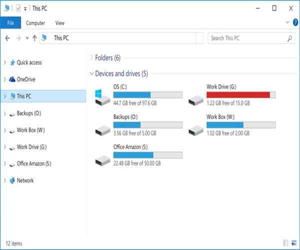This screenshot has height=250, width=300.
Task: Click the Search This PC input field
Action: (x=247, y=38)
